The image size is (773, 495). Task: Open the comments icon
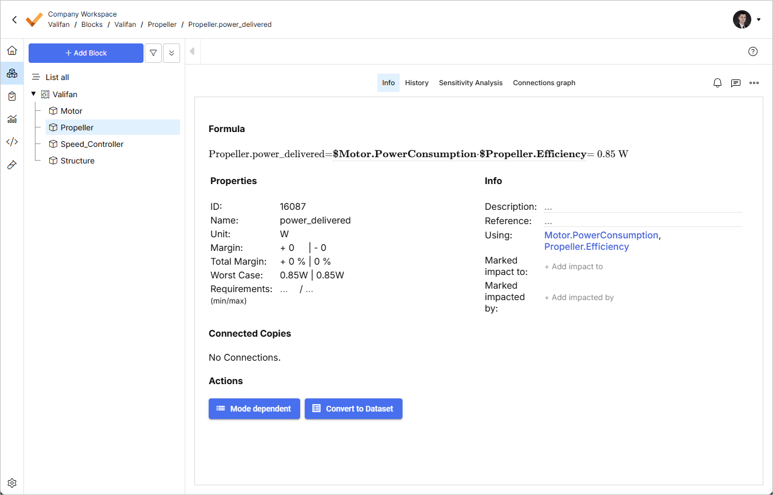tap(736, 83)
